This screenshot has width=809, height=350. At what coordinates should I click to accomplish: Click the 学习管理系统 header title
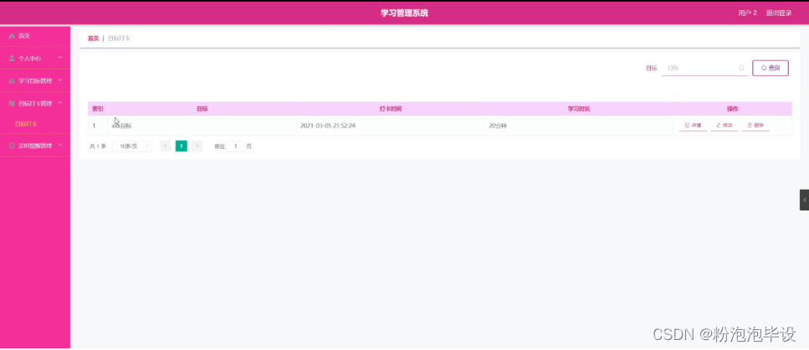coord(405,13)
